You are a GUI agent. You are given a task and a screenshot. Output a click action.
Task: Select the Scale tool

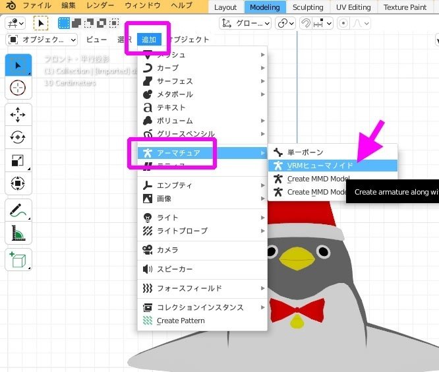18,160
